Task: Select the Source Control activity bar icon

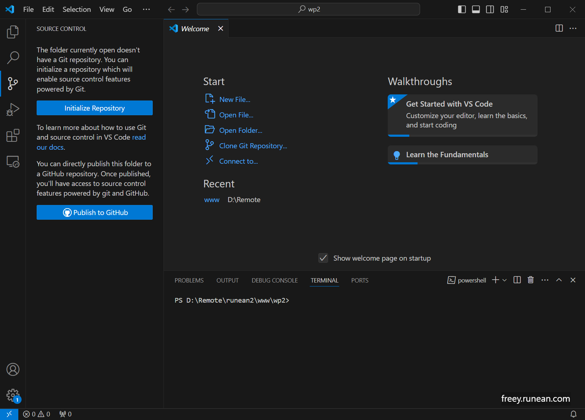Action: tap(13, 84)
